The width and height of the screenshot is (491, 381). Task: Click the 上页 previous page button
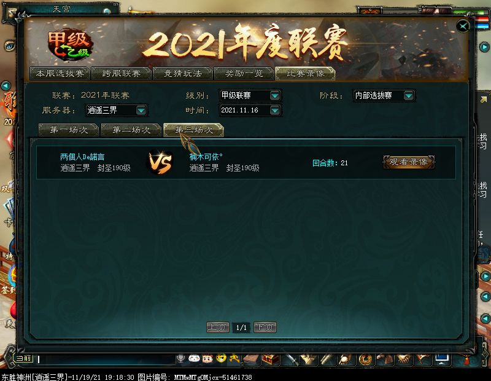pos(218,328)
